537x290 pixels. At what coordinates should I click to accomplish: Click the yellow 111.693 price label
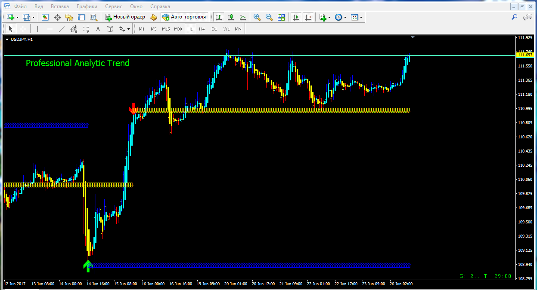pyautogui.click(x=525, y=55)
